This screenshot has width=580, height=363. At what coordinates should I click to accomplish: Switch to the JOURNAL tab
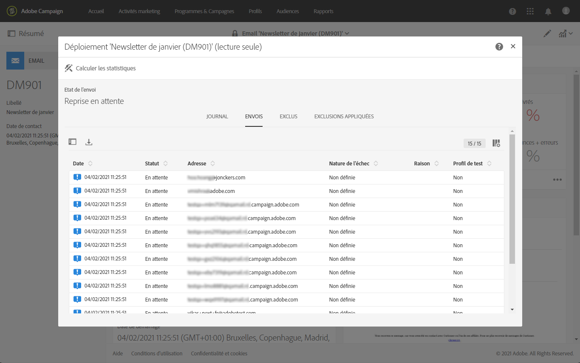tap(217, 117)
